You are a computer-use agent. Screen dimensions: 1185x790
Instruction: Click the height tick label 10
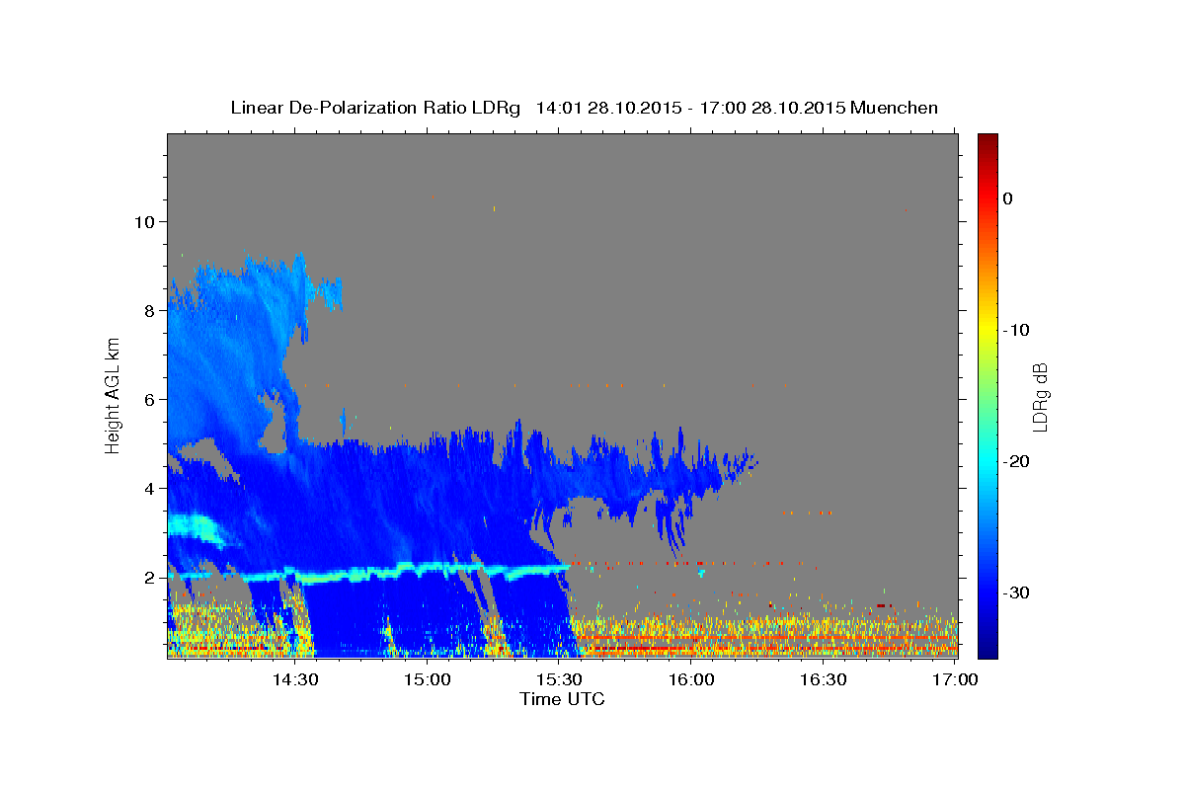tap(143, 221)
